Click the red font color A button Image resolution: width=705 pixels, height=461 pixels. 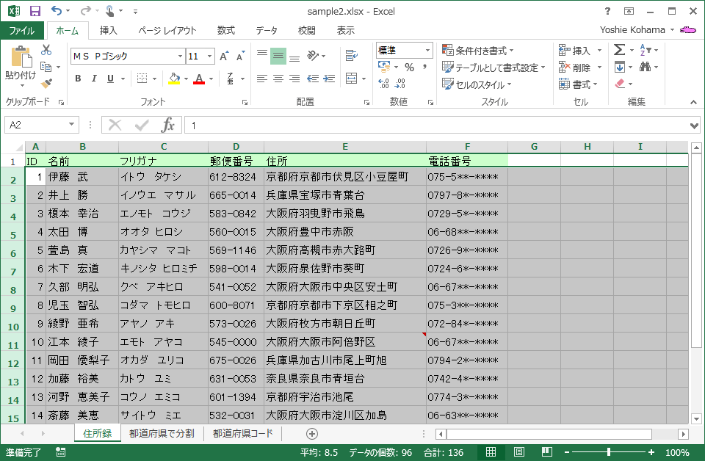(x=199, y=79)
